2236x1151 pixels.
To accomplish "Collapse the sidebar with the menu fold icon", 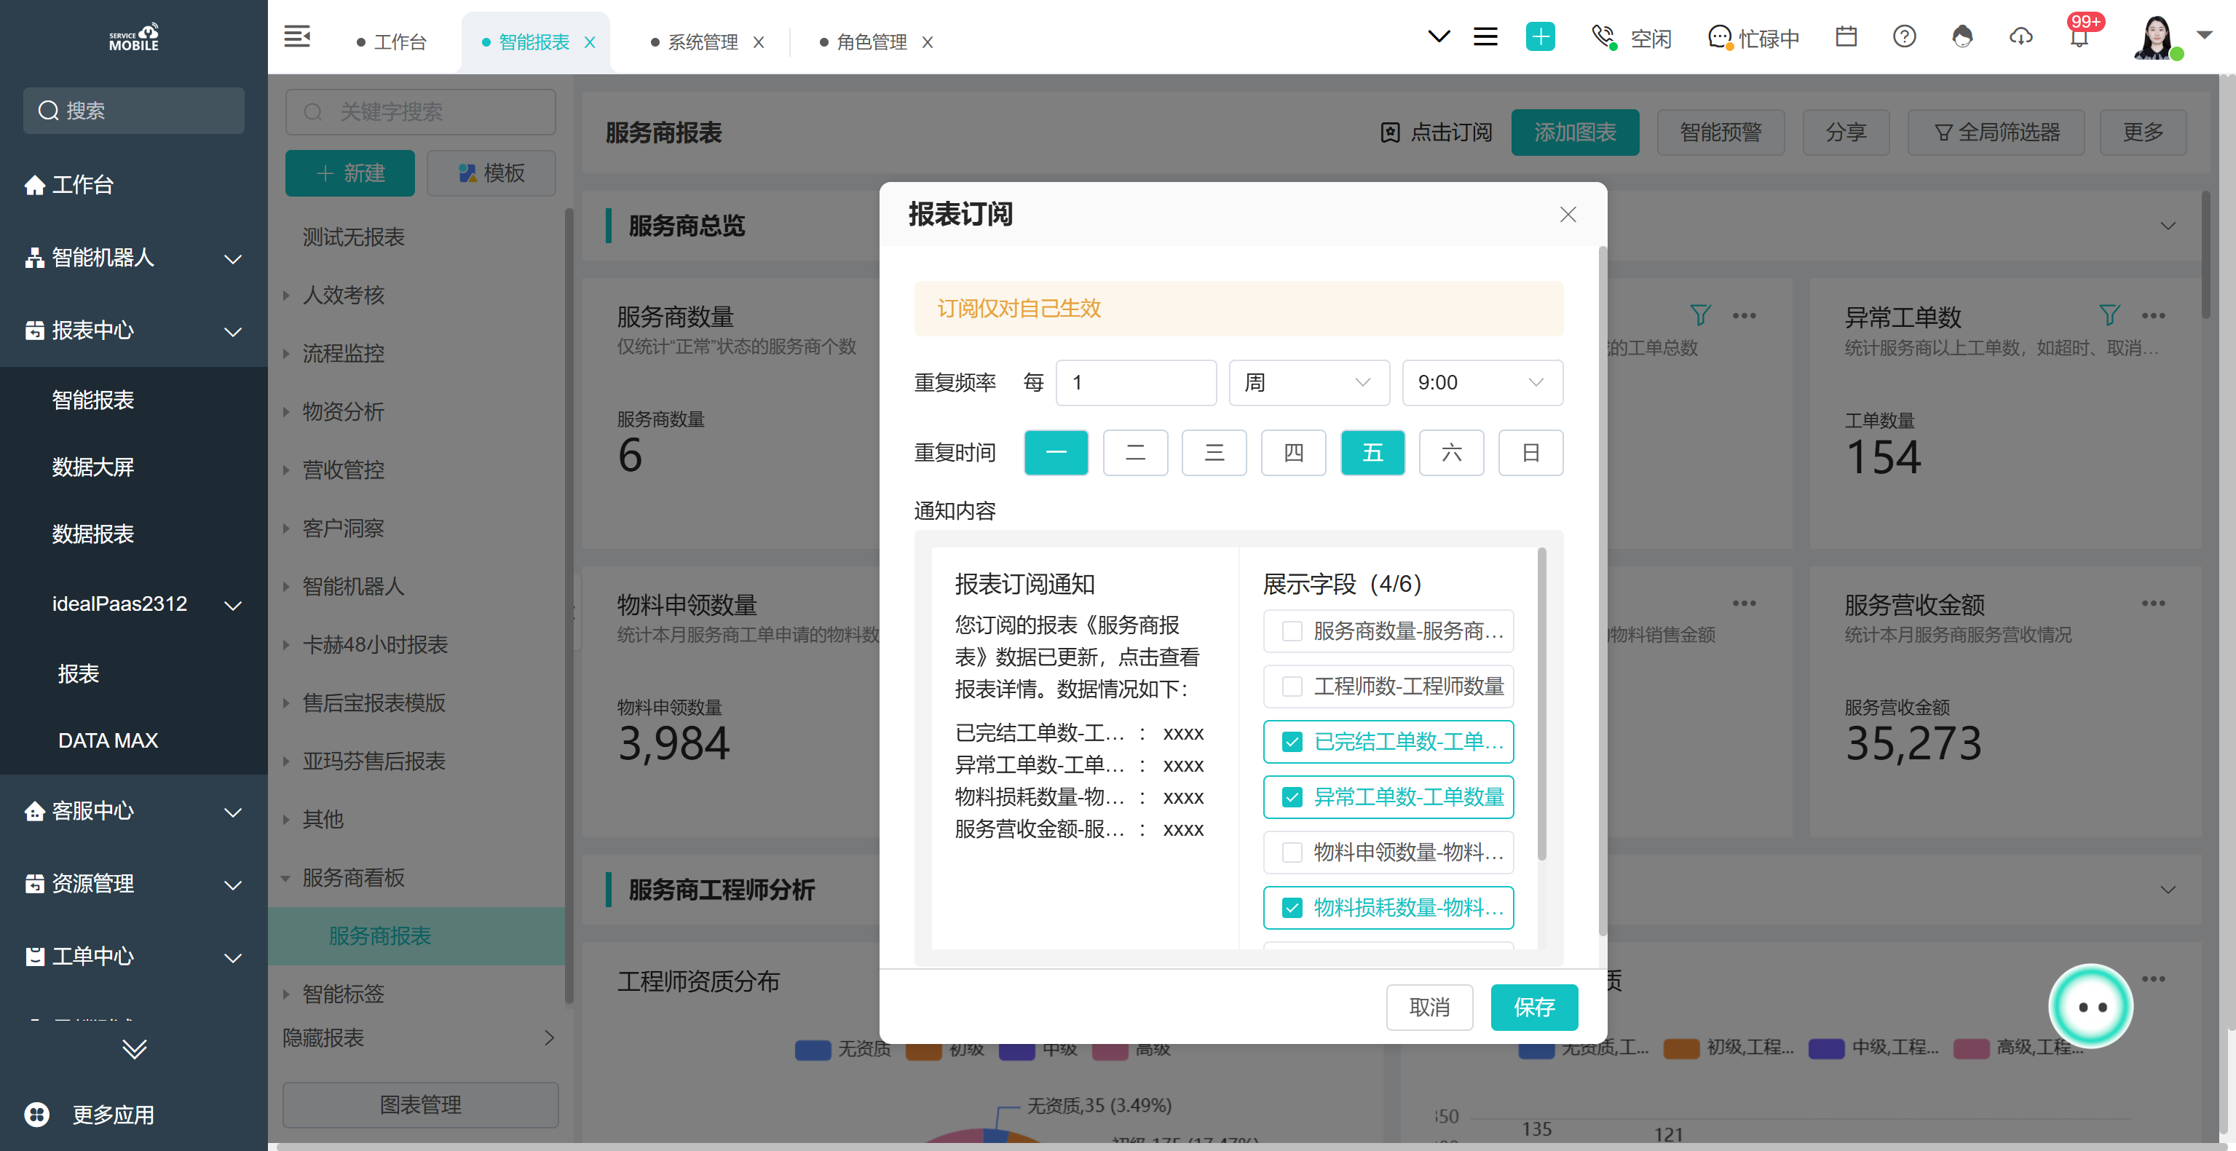I will click(x=297, y=37).
